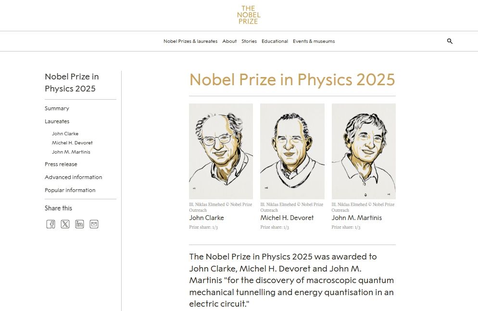Open search using the magnifier icon
478x311 pixels.
tap(450, 41)
